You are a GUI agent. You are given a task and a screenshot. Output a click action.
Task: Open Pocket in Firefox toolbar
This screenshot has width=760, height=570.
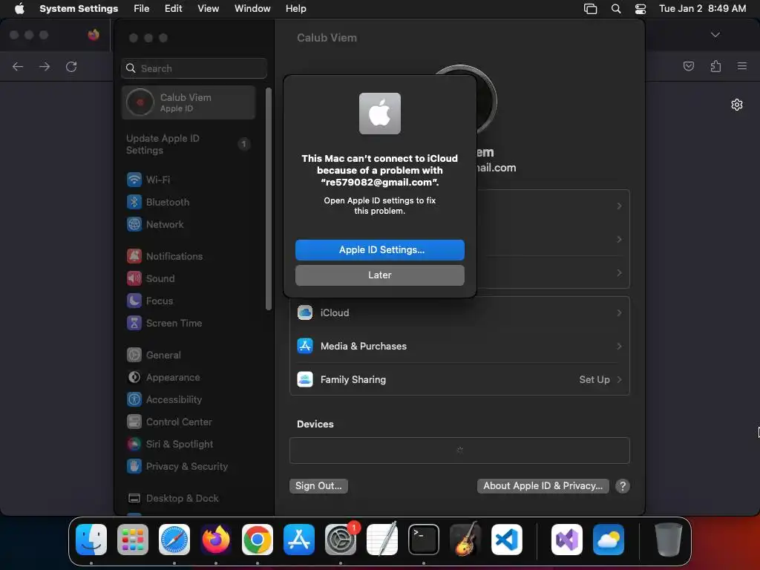pyautogui.click(x=688, y=66)
